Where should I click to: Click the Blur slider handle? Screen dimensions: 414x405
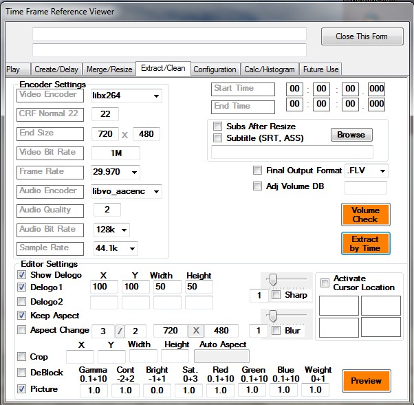tap(273, 316)
